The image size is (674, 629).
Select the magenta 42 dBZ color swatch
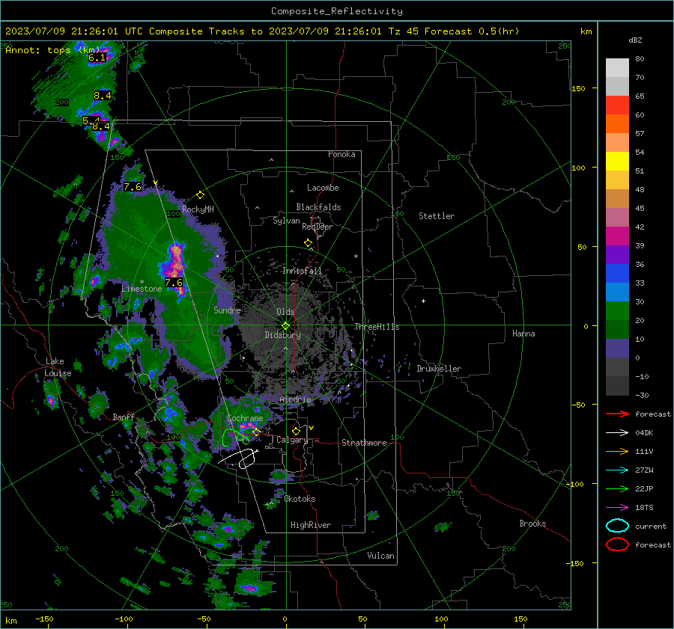click(x=617, y=236)
